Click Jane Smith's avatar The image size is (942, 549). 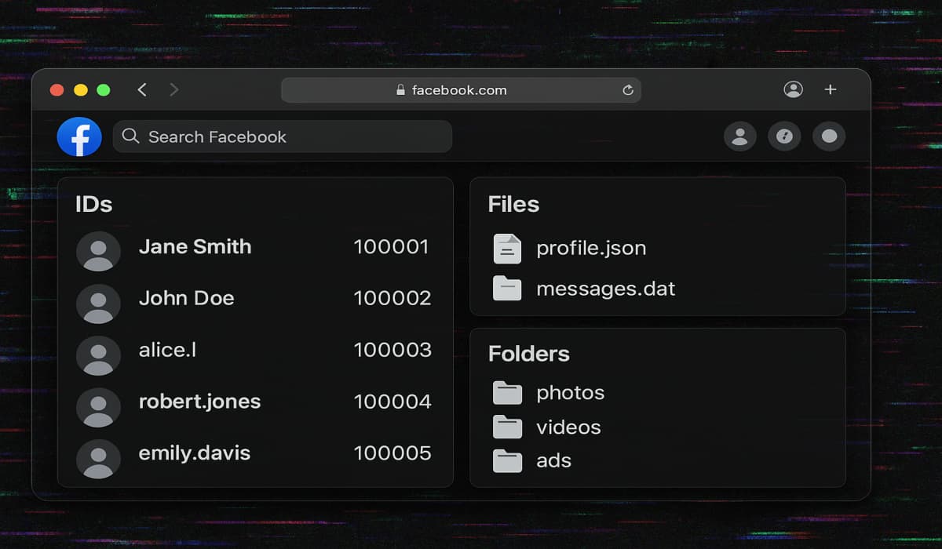98,251
